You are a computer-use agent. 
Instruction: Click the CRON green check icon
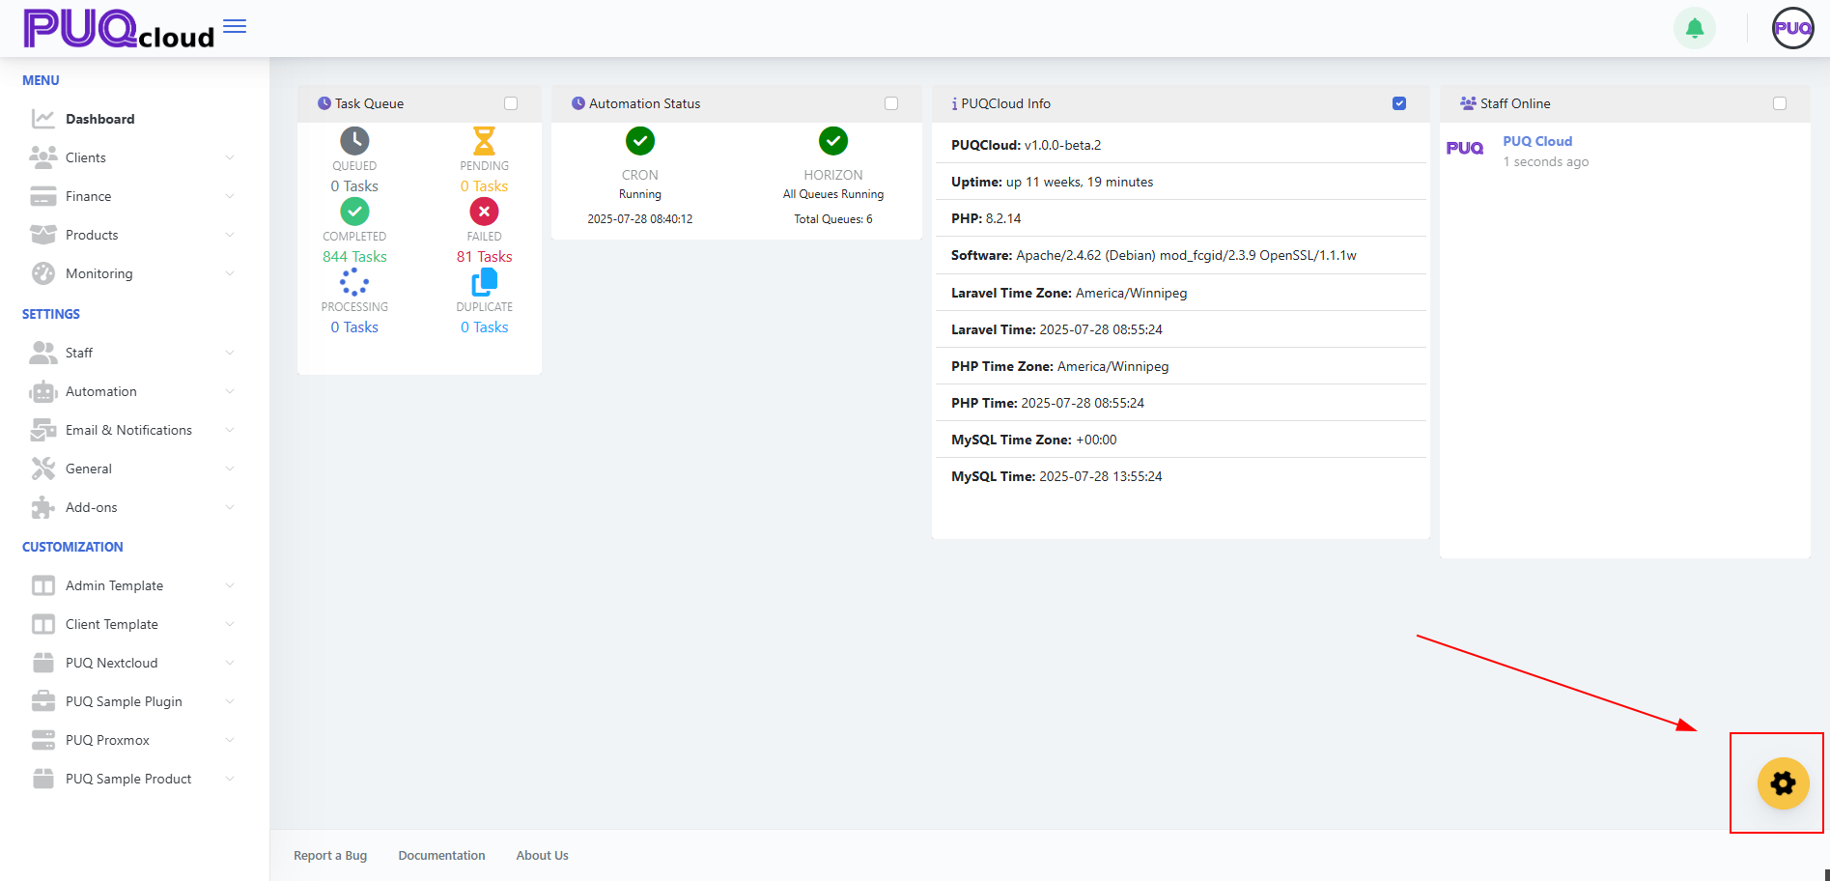tap(640, 141)
